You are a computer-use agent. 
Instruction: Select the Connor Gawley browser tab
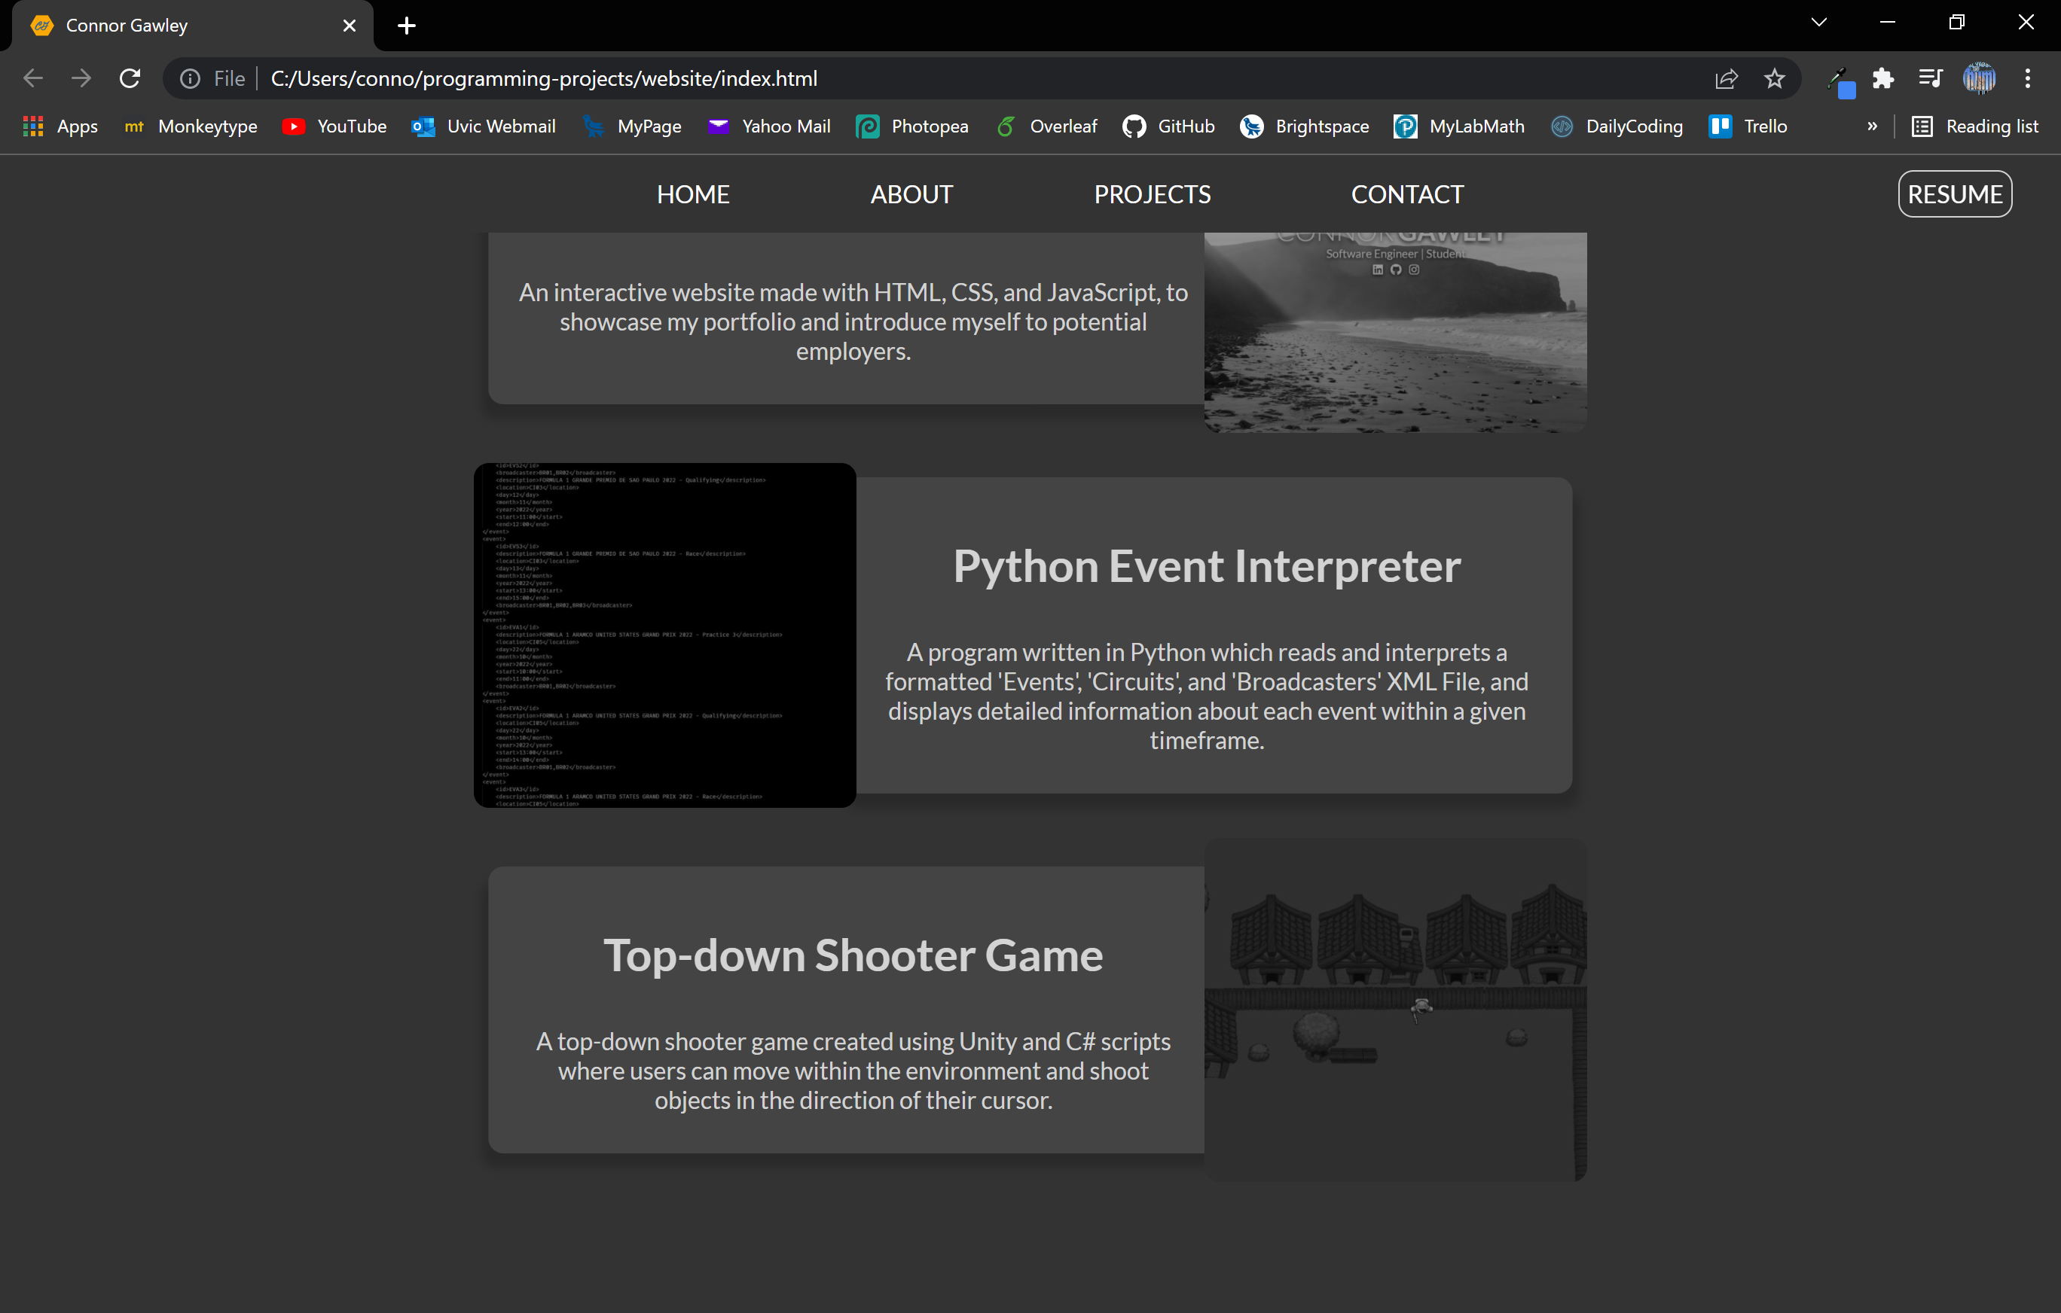point(193,26)
